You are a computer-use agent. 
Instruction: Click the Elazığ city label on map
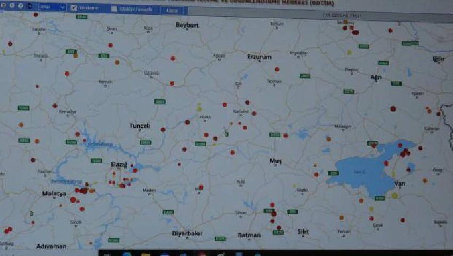pos(118,164)
